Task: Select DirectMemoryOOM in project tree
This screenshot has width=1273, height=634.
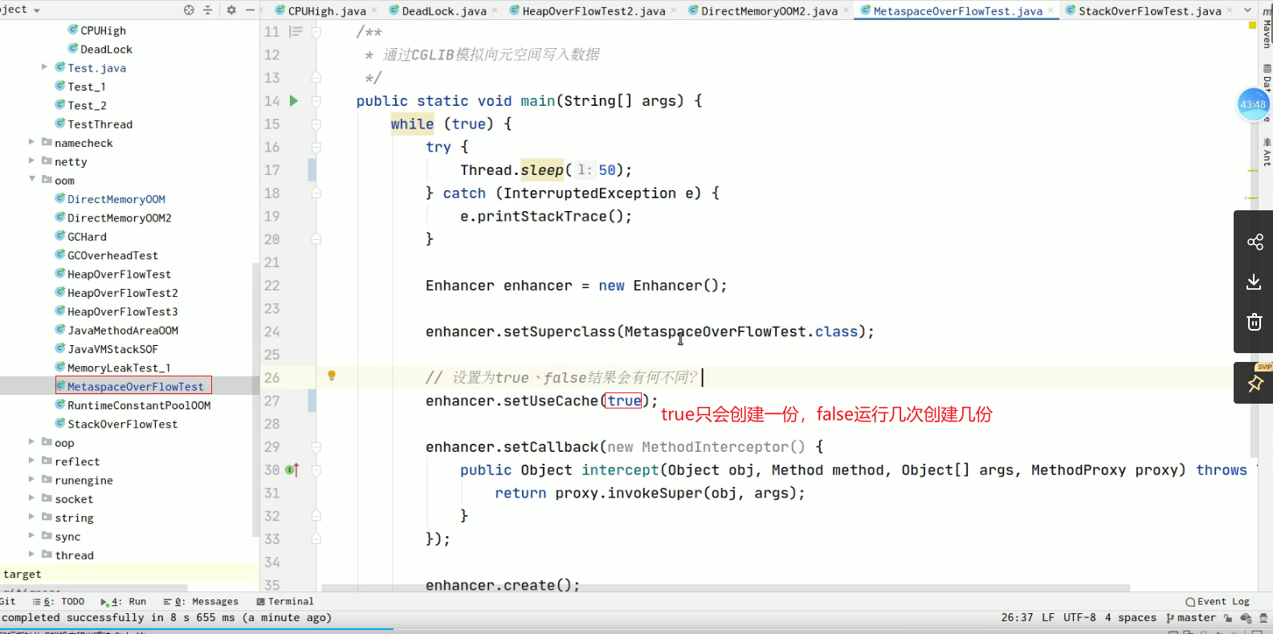Action: [x=116, y=199]
